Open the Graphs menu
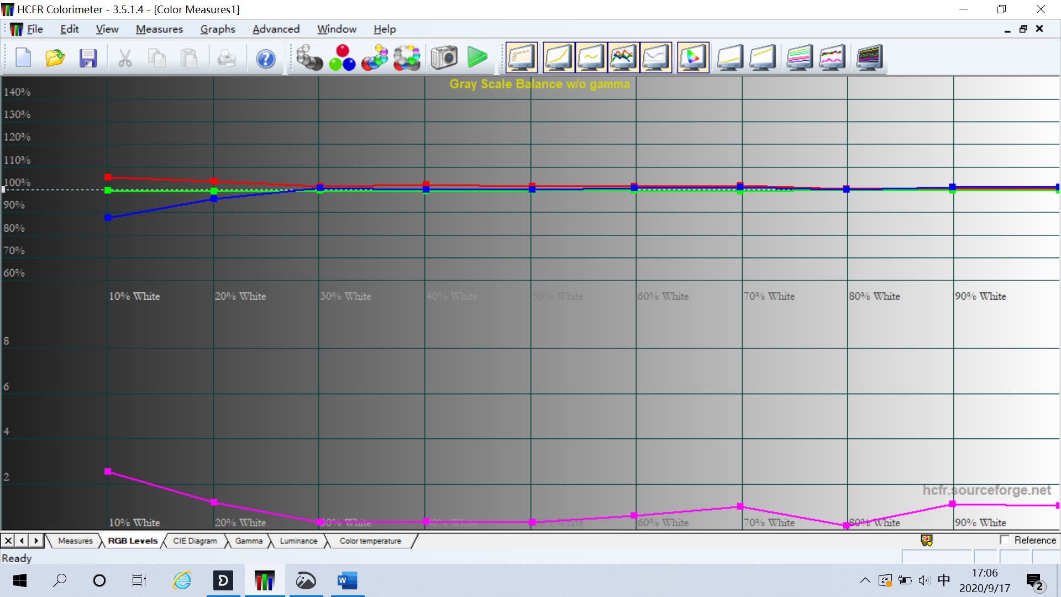The height and width of the screenshot is (597, 1061). [x=217, y=29]
